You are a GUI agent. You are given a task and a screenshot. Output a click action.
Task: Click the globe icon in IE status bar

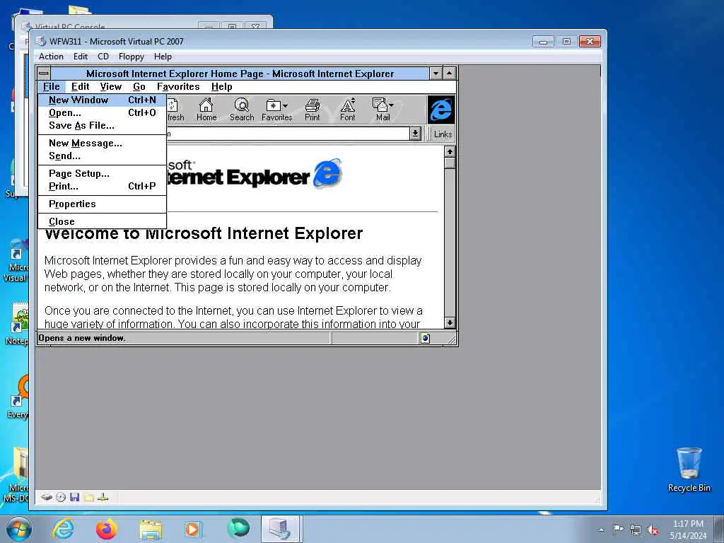pyautogui.click(x=425, y=339)
